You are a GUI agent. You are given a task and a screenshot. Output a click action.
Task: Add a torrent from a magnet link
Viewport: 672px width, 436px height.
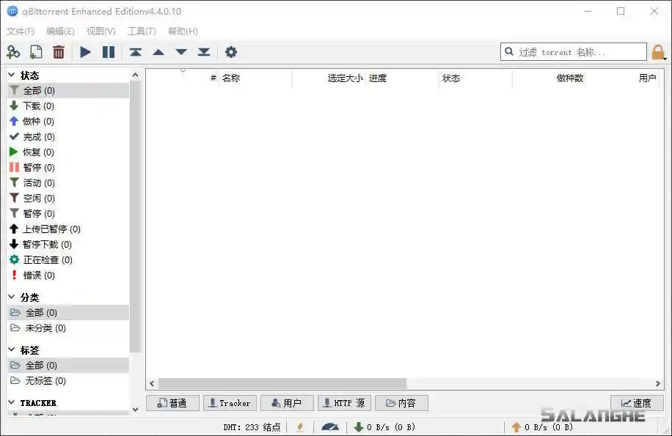(x=15, y=52)
